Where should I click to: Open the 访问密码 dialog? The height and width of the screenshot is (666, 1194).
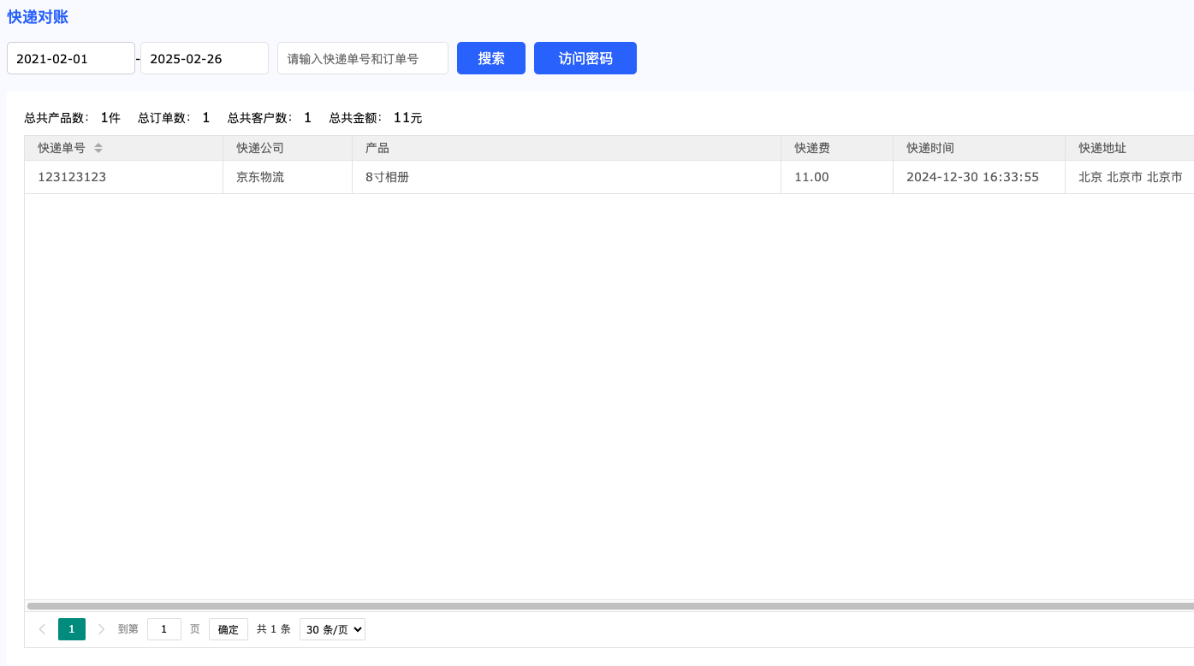click(x=585, y=58)
